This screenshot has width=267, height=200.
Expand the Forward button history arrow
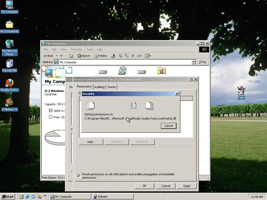point(66,56)
